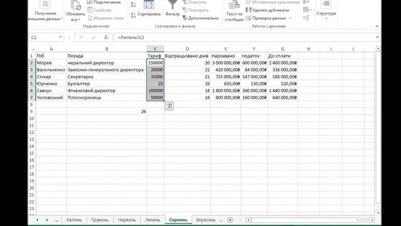Image resolution: width=401 pixels, height=226 pixels.
Task: Click the Свойства properties button
Action: coord(100,10)
